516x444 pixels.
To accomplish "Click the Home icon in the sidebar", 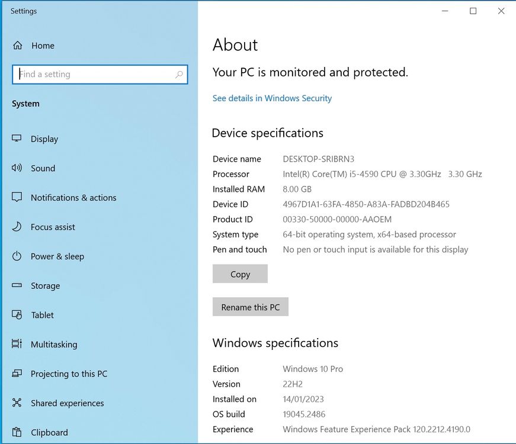I will click(x=18, y=46).
